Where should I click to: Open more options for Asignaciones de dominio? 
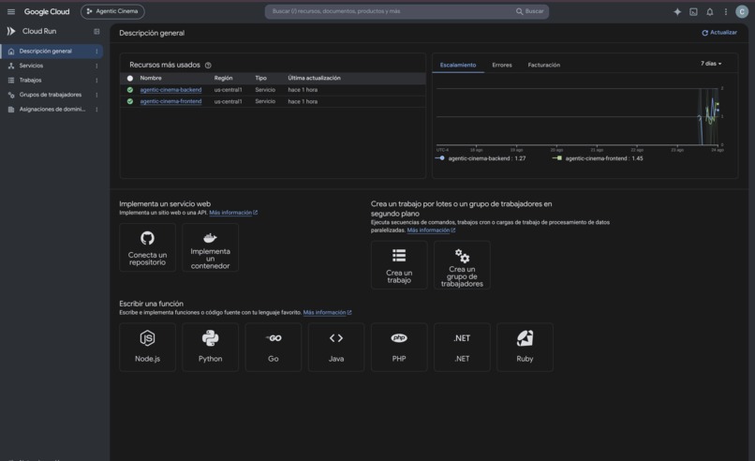(x=96, y=110)
